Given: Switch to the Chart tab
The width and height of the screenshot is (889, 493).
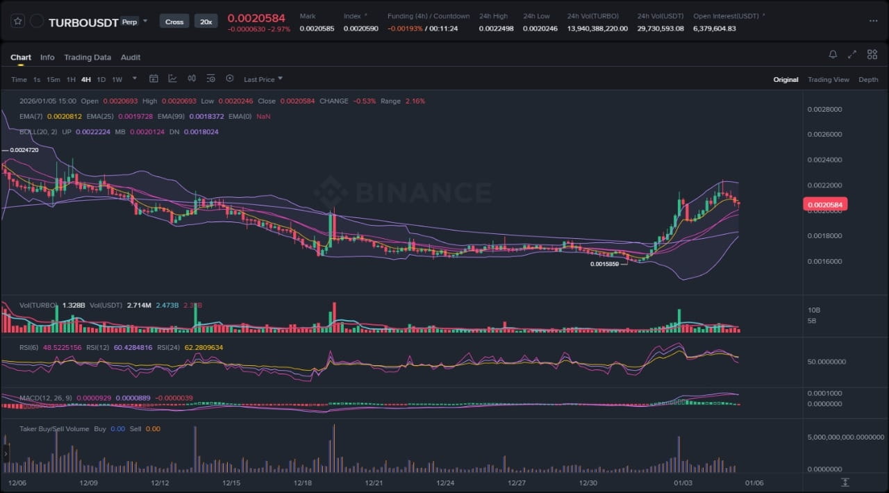Looking at the screenshot, I should pos(21,57).
